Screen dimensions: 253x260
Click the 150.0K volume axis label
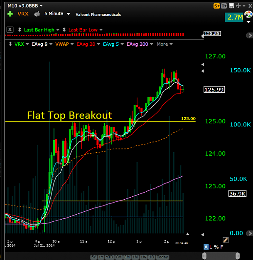pos(241,70)
